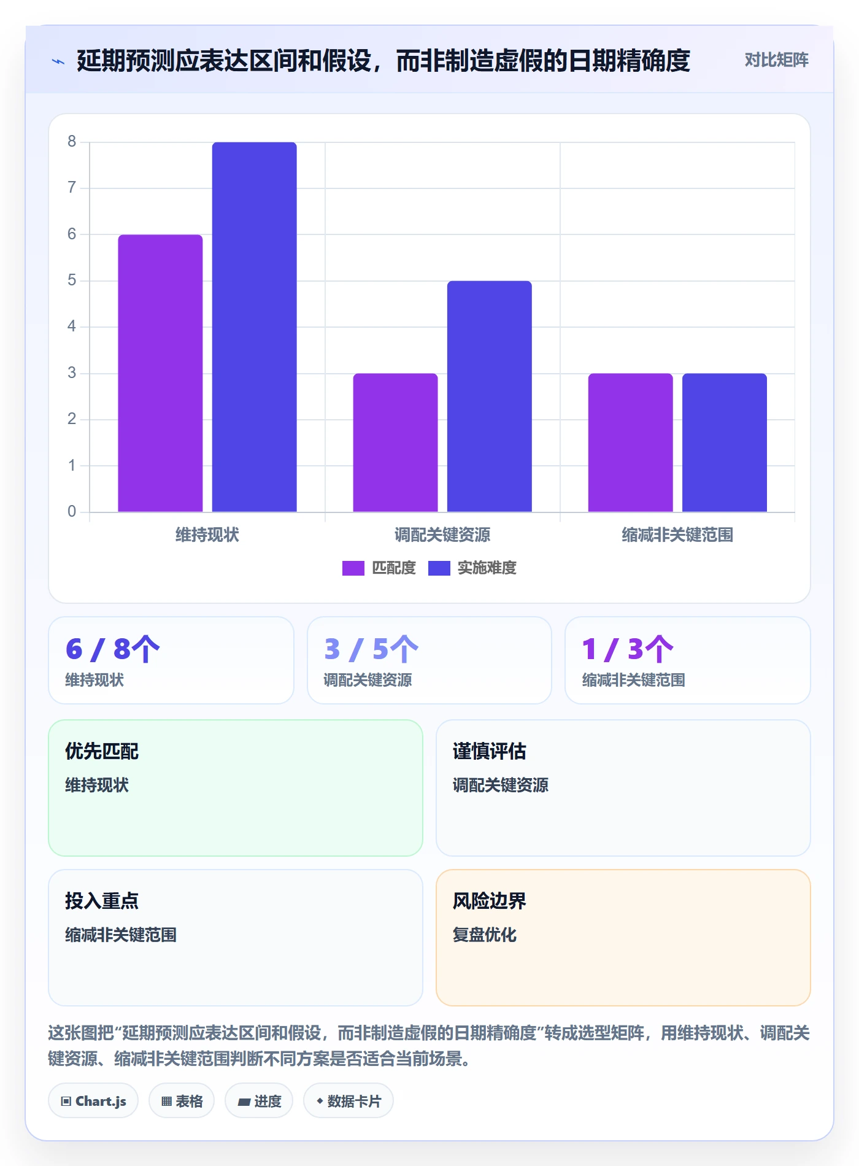Select the blue 实施难度 bar for 调配关键资源
Screen dimensions: 859x1166
pyautogui.click(x=489, y=396)
